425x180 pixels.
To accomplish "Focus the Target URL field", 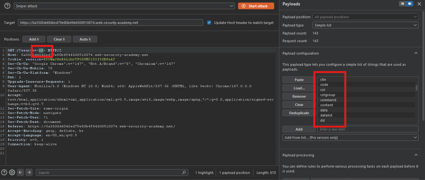I will (x=111, y=23).
